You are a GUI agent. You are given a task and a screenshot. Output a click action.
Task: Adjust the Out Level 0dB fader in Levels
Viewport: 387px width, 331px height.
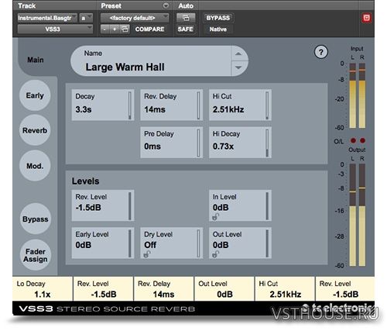point(267,243)
